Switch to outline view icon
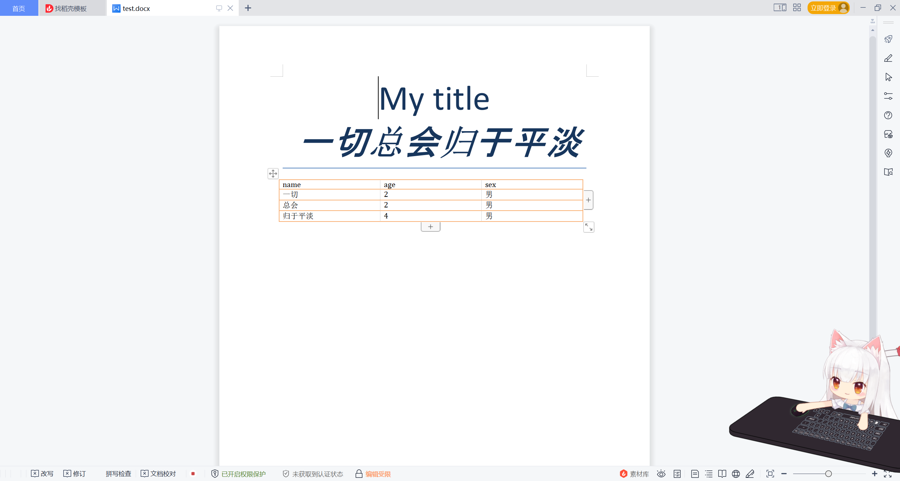Screen dimensions: 900x481 (x=709, y=474)
